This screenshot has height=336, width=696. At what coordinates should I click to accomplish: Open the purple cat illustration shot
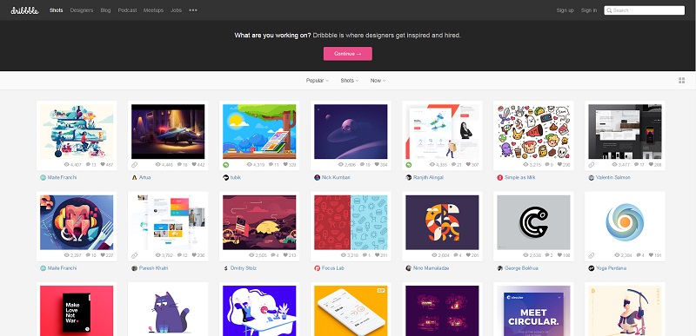[168, 311]
